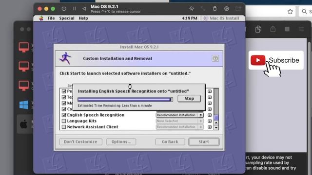
Task: Click the USB device icon in VM toolbar
Action: (x=214, y=9)
